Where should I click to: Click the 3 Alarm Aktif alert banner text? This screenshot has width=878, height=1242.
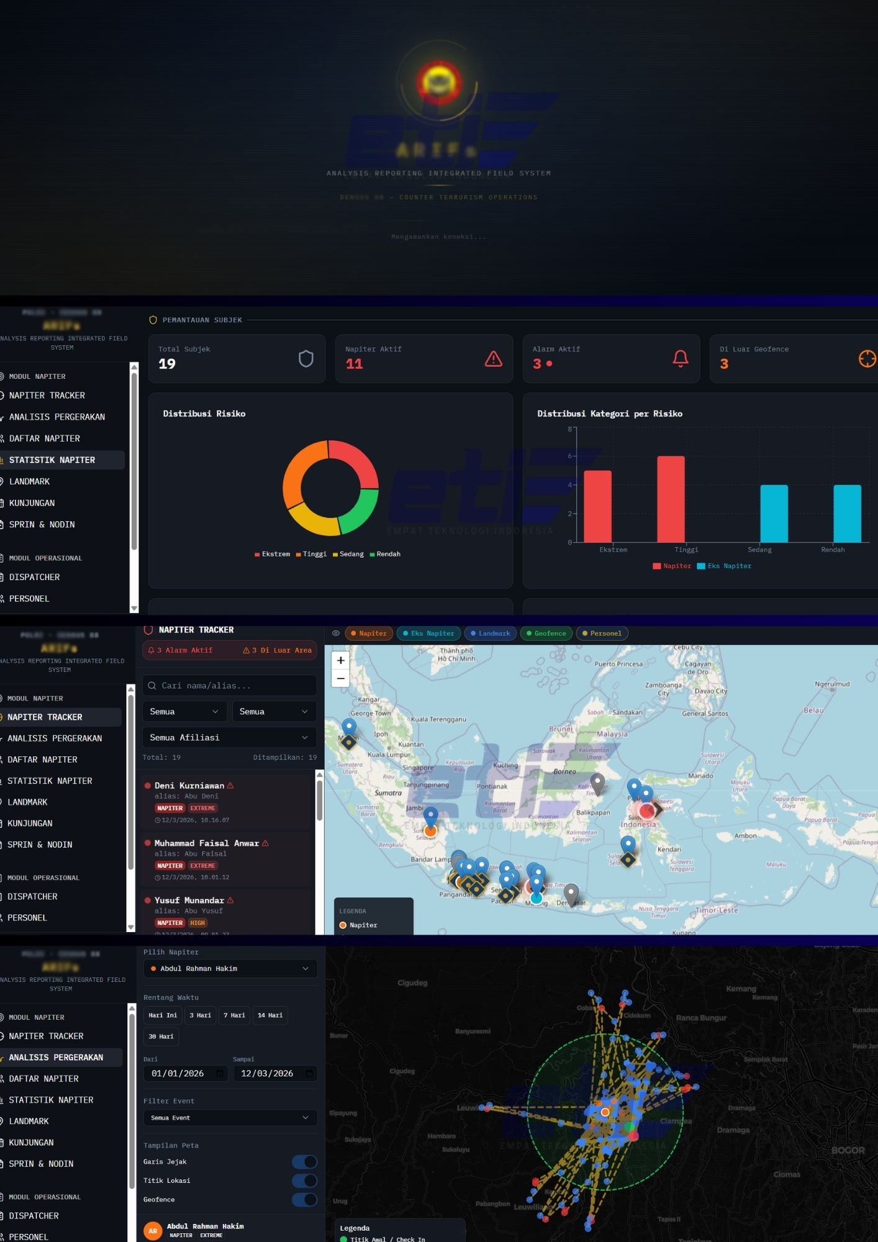[184, 650]
